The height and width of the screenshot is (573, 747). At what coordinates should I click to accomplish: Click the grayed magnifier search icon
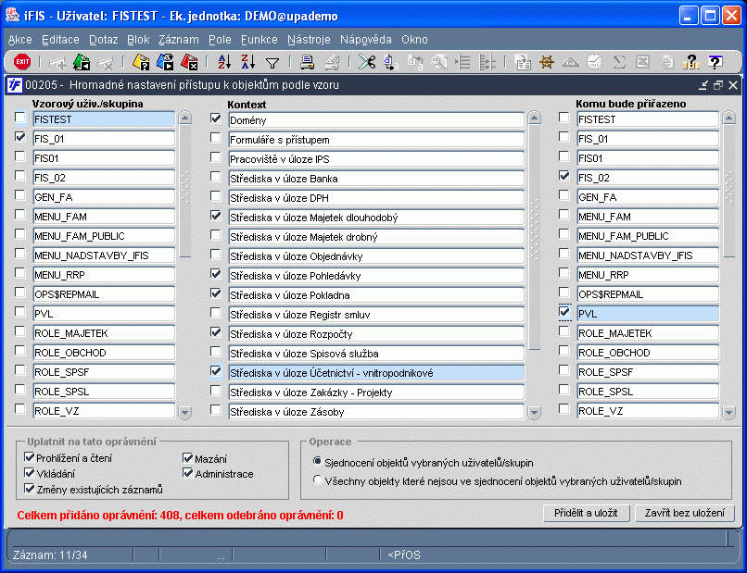[438, 62]
